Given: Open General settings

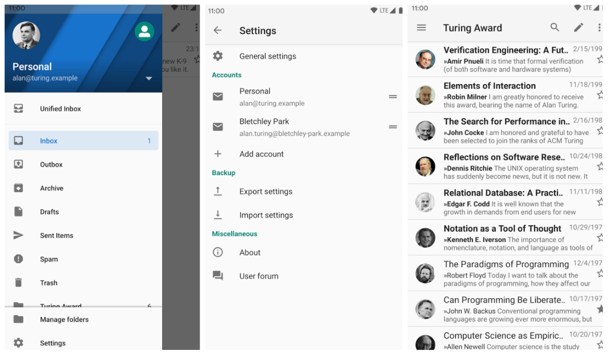Looking at the screenshot, I should click(x=268, y=56).
